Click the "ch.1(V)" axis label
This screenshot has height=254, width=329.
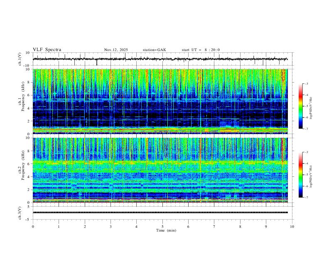(20, 59)
